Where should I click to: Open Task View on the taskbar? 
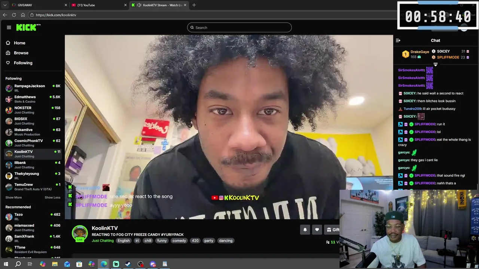[30, 264]
